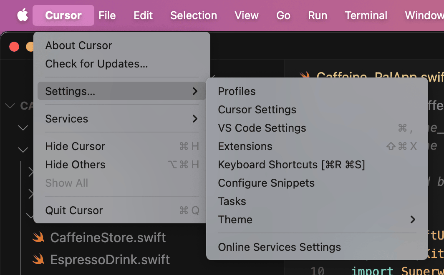The image size is (444, 275).
Task: Expand the Services submenu arrow
Action: point(194,119)
